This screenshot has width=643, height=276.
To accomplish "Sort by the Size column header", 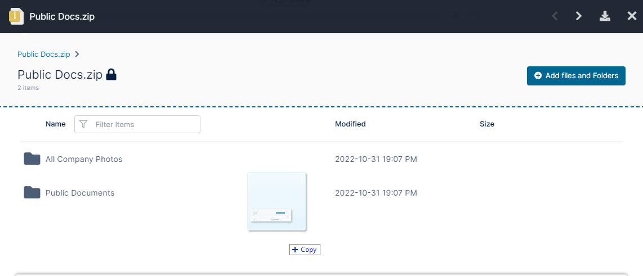I will (x=487, y=124).
